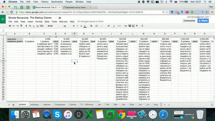This screenshot has width=215, height=121.
Task: Click the address bar URL
Action: pyautogui.click(x=81, y=12)
